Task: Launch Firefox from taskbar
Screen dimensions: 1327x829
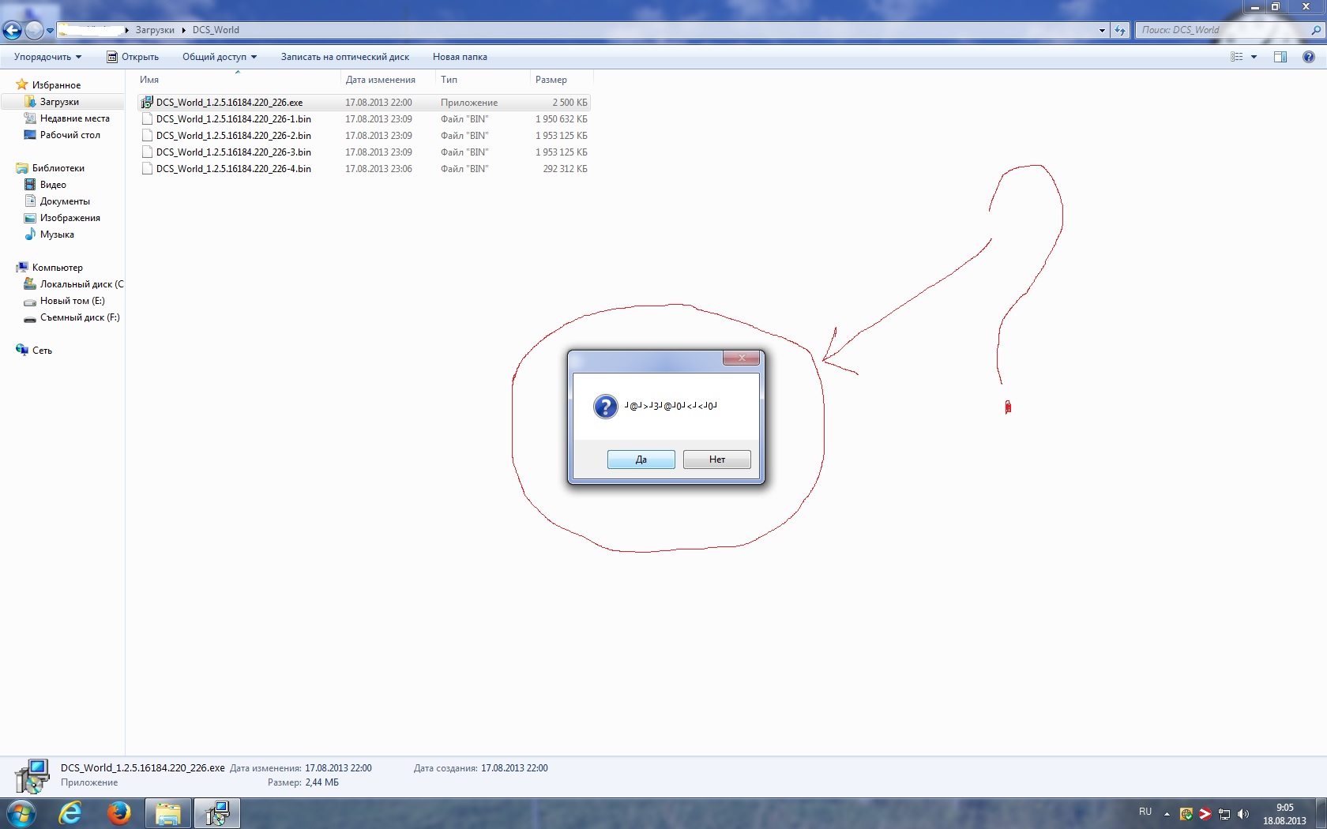Action: tap(119, 813)
